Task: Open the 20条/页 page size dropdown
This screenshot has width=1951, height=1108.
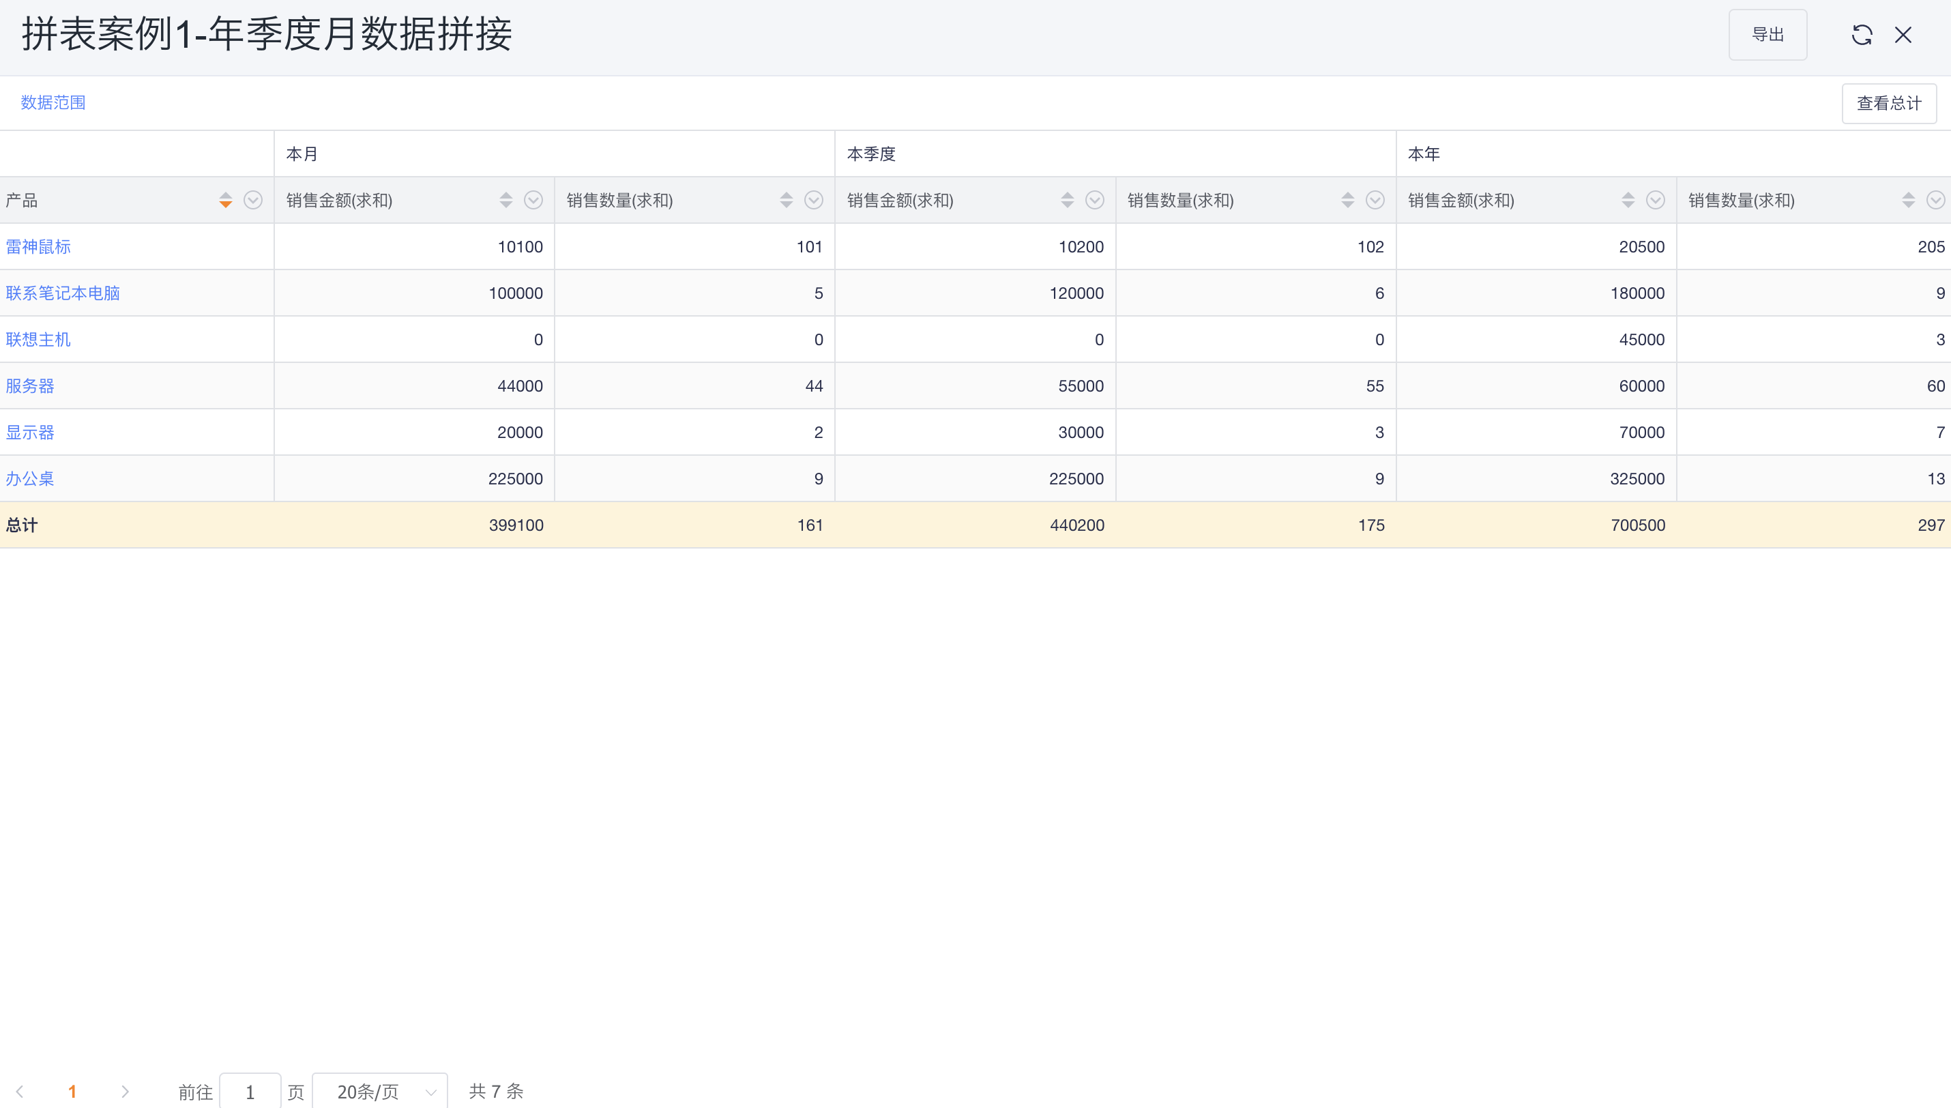Action: click(379, 1092)
